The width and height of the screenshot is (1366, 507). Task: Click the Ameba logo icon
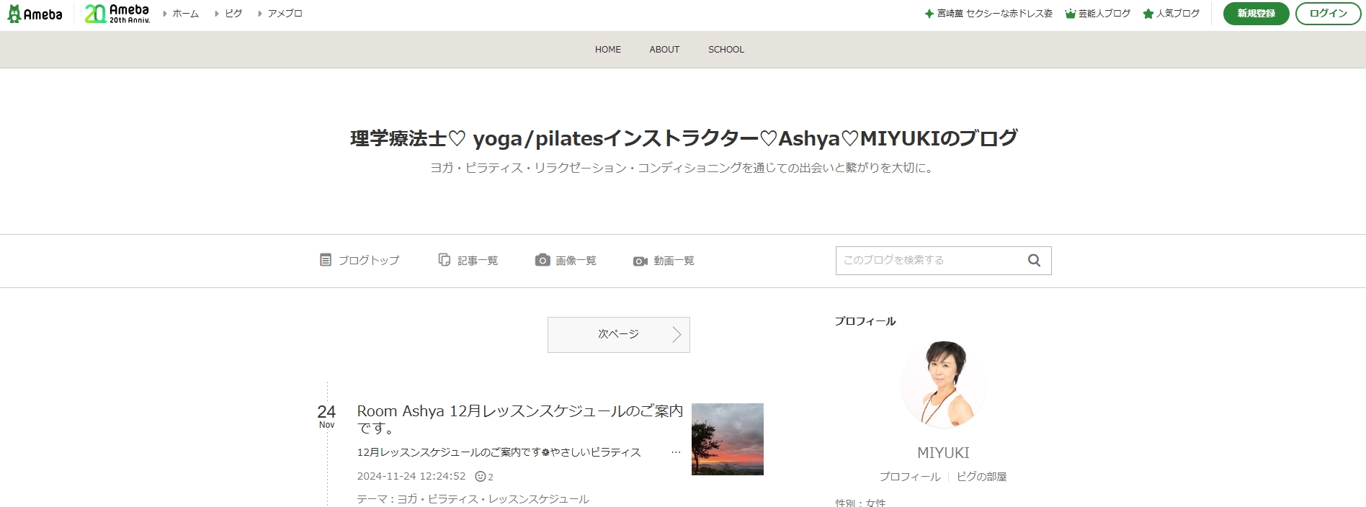35,14
